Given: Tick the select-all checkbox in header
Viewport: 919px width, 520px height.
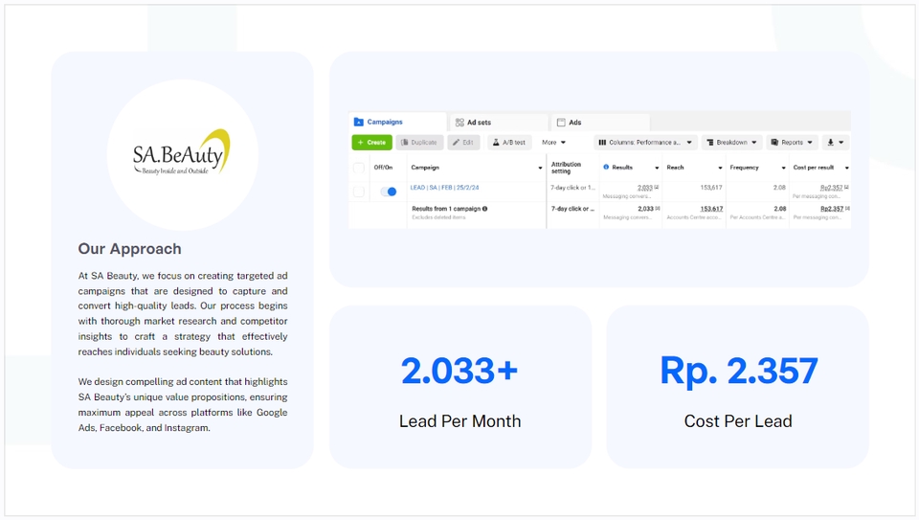Looking at the screenshot, I should pos(359,168).
